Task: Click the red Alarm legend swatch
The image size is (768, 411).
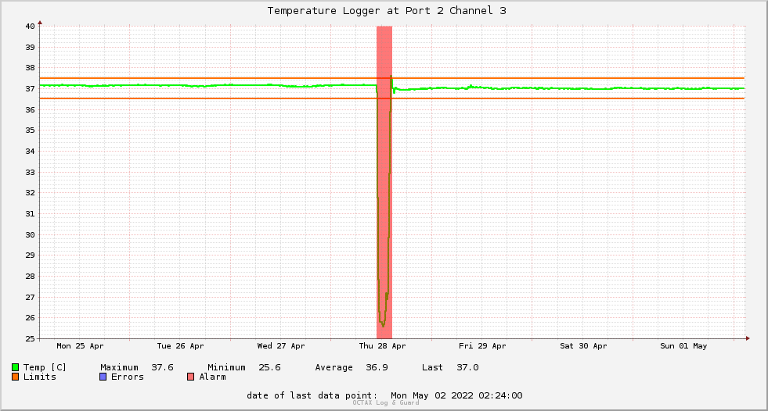Action: [x=190, y=377]
